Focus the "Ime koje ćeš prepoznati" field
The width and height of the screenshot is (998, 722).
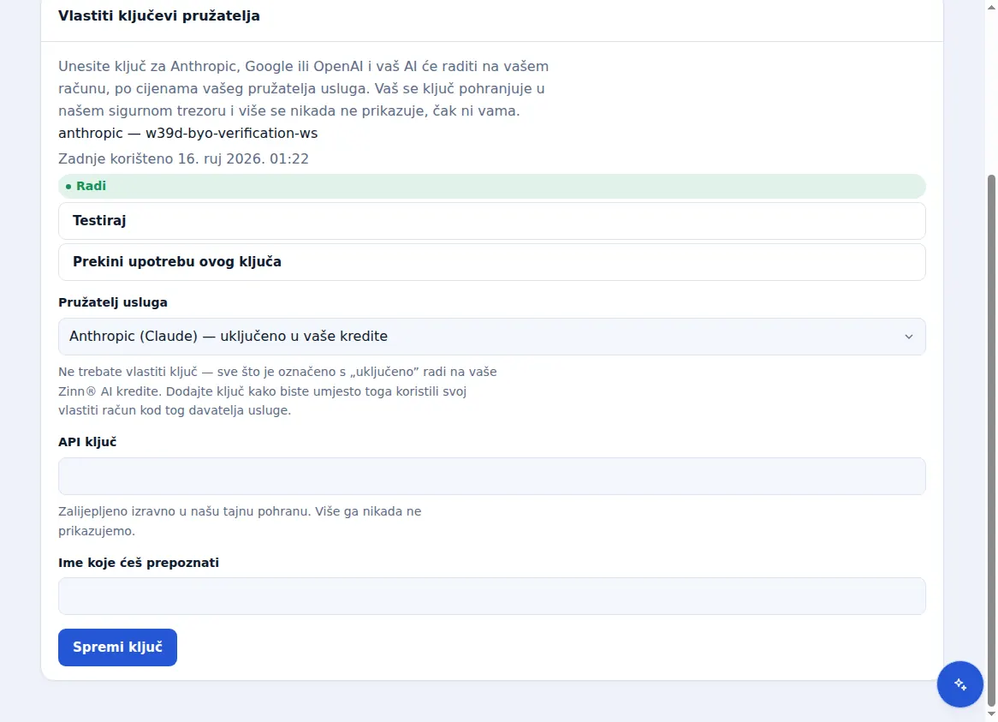491,596
